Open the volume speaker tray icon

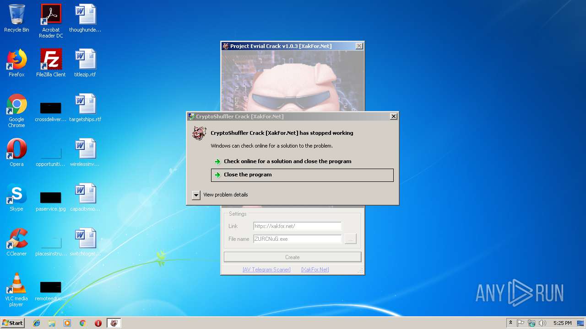tap(543, 323)
